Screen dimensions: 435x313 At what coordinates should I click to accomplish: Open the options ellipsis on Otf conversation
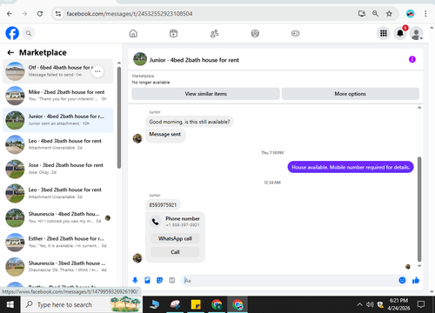pos(97,71)
